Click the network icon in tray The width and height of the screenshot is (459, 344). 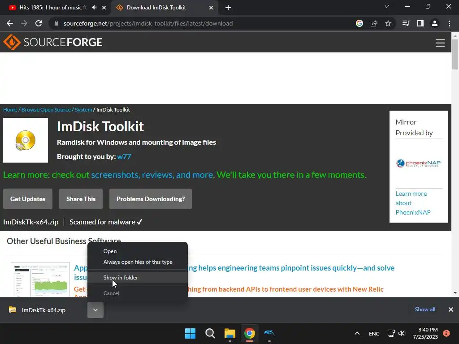391,333
